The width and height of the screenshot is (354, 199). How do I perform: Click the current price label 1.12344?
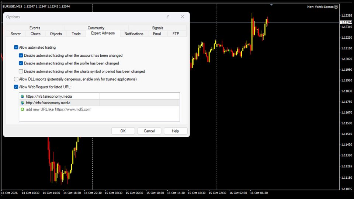[346, 22]
